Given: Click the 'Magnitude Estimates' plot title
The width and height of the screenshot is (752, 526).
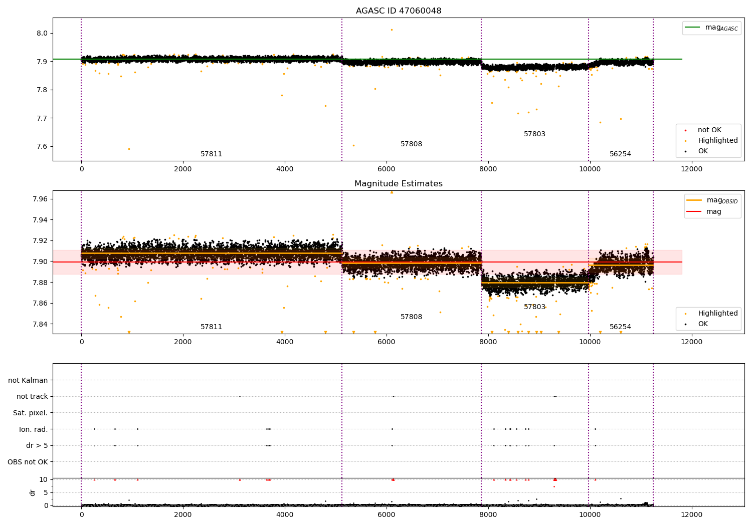Looking at the screenshot, I should (399, 184).
